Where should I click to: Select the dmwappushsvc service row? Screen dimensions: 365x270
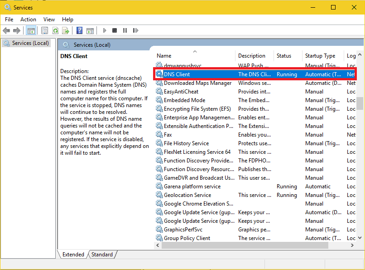coord(255,65)
